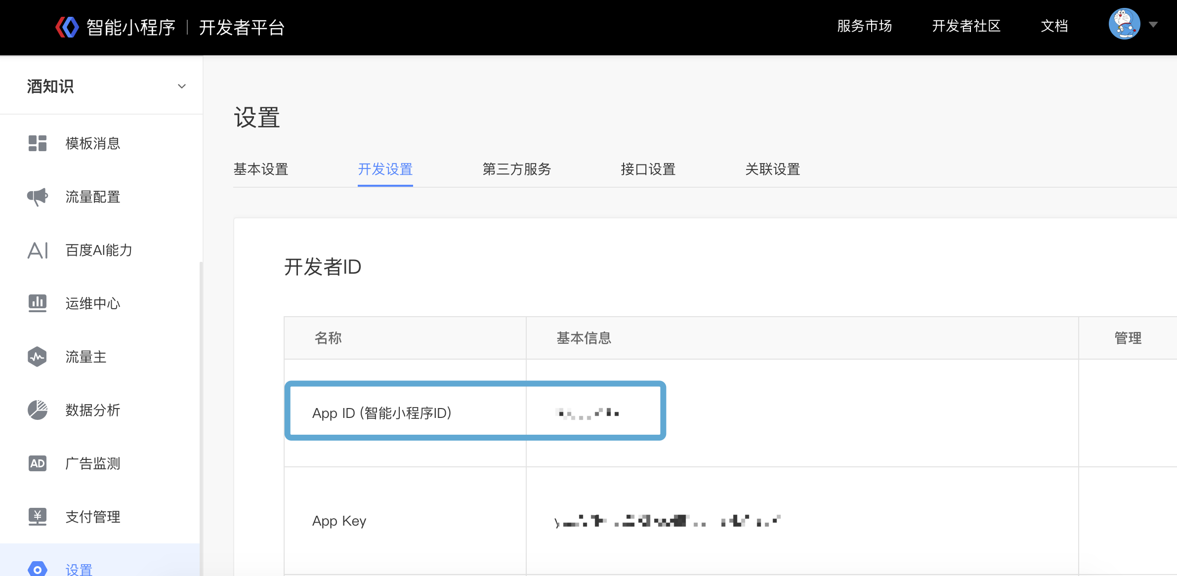Image resolution: width=1177 pixels, height=576 pixels.
Task: Open 数据分析 via the pie chart icon
Action: (x=37, y=410)
